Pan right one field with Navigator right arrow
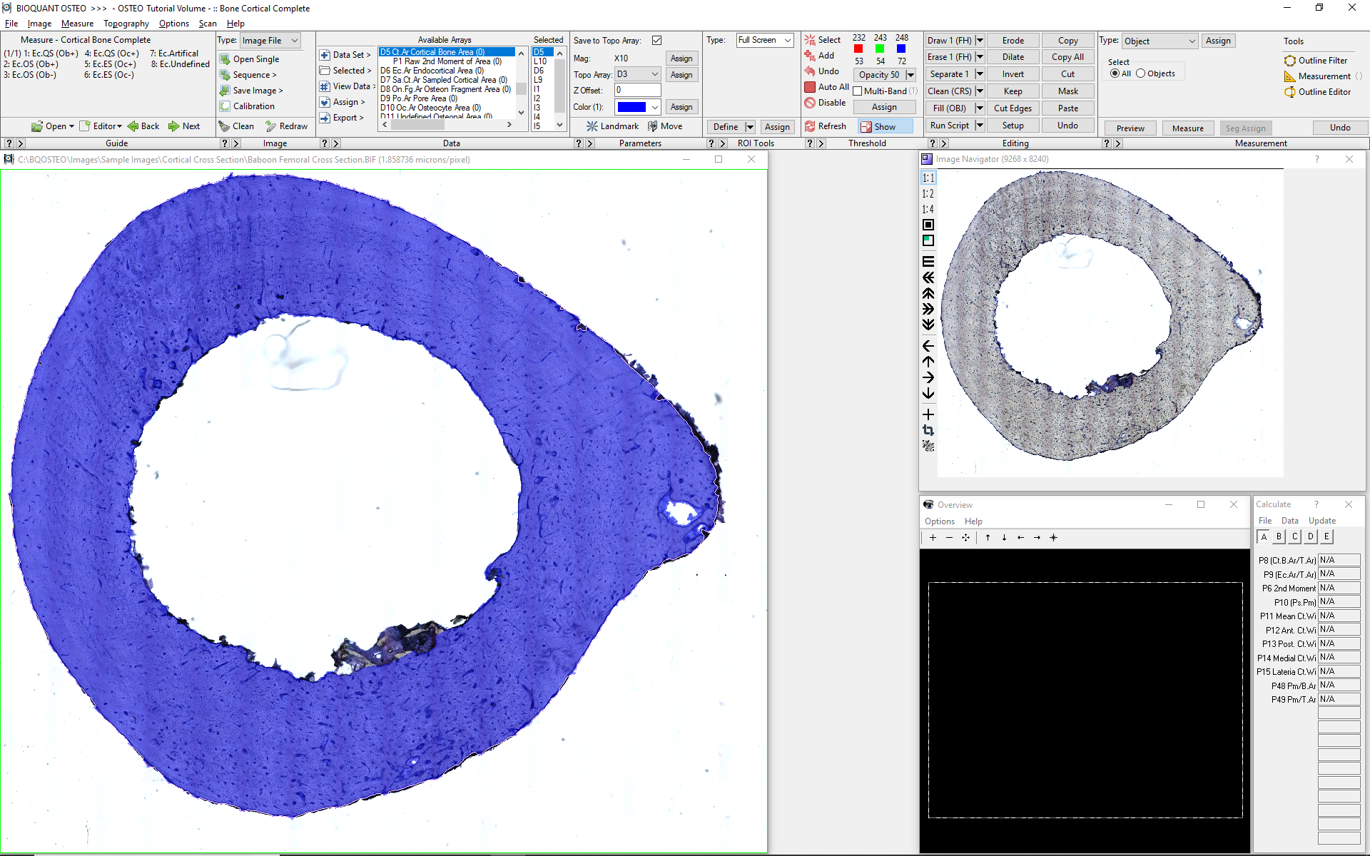The width and height of the screenshot is (1370, 856). 928,377
